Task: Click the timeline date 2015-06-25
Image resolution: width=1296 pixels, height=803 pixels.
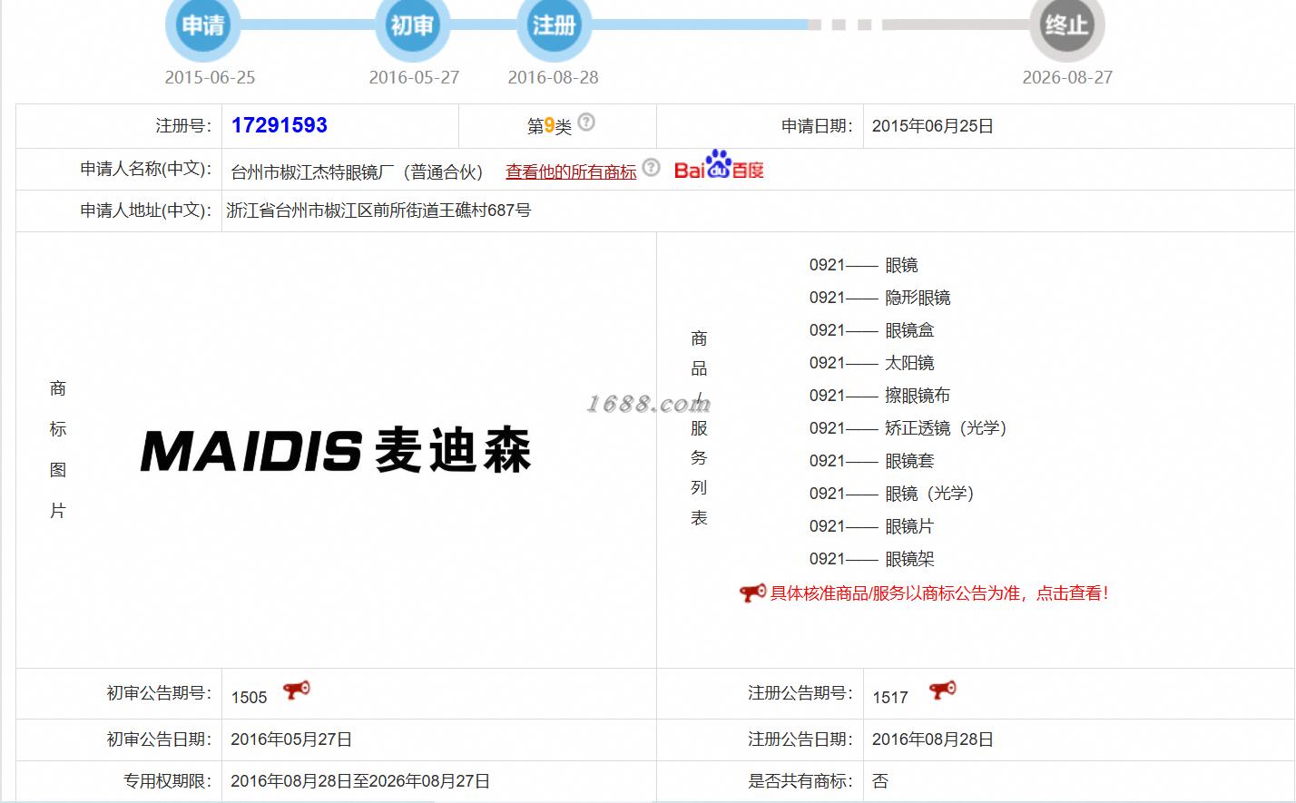Action: click(210, 77)
